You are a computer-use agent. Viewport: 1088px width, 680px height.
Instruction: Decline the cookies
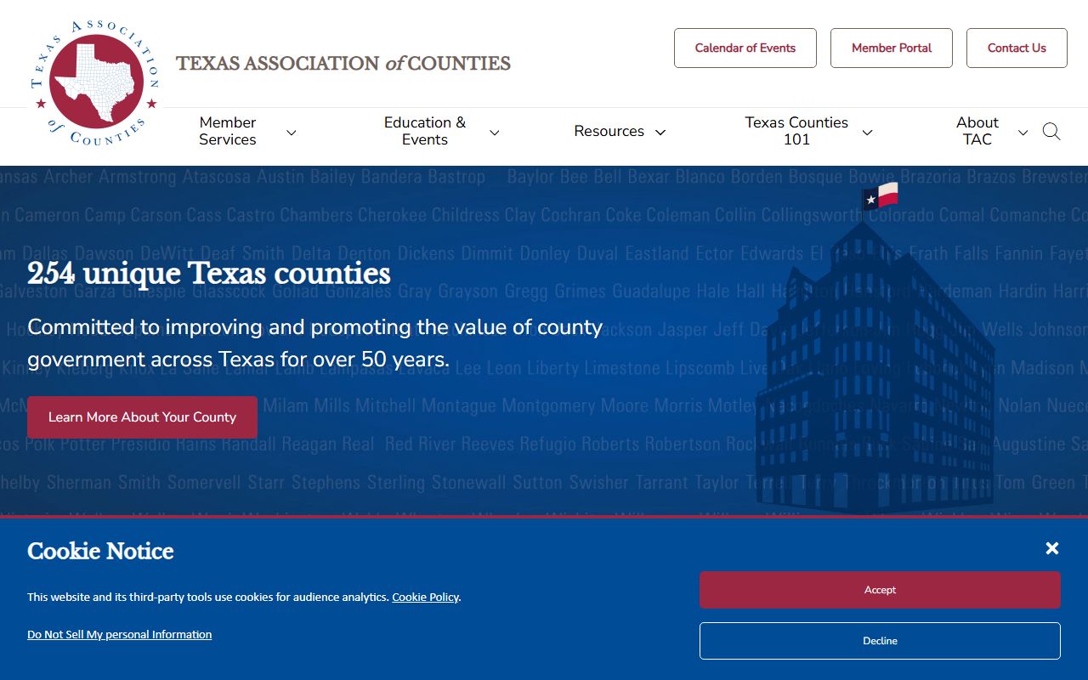[x=880, y=641]
